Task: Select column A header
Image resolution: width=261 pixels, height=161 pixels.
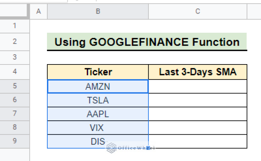Action: [38, 11]
